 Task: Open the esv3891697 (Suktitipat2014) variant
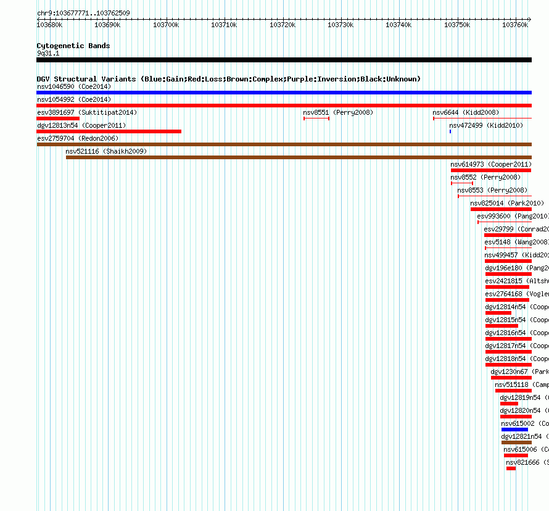click(x=87, y=112)
